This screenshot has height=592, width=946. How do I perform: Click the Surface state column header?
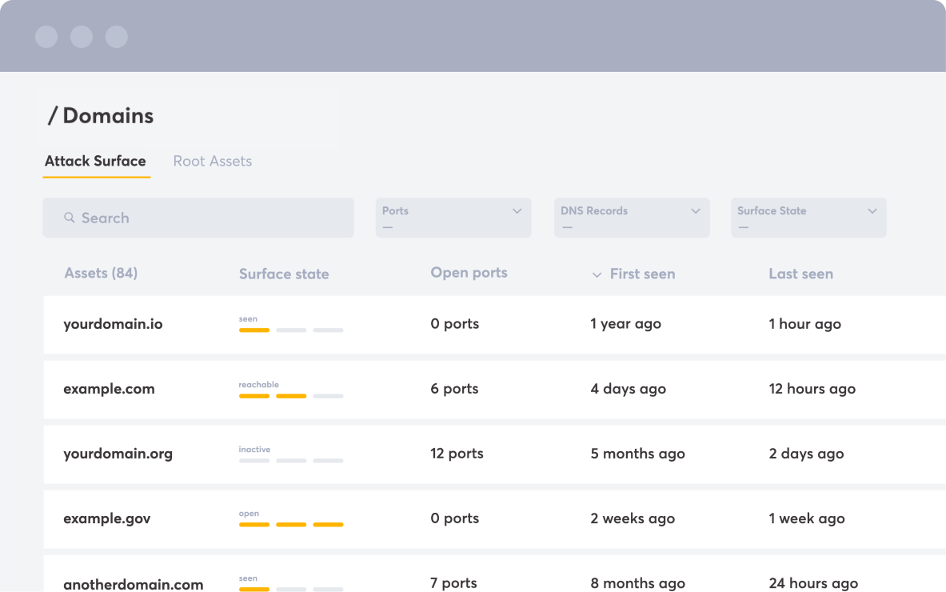tap(284, 274)
